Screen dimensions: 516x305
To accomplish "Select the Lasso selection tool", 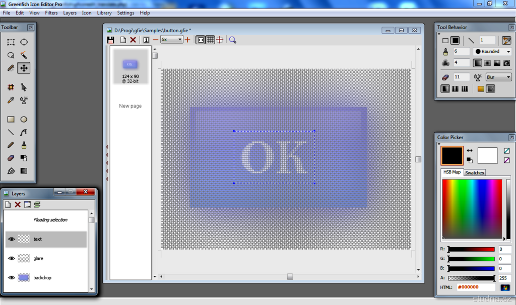I will point(11,55).
